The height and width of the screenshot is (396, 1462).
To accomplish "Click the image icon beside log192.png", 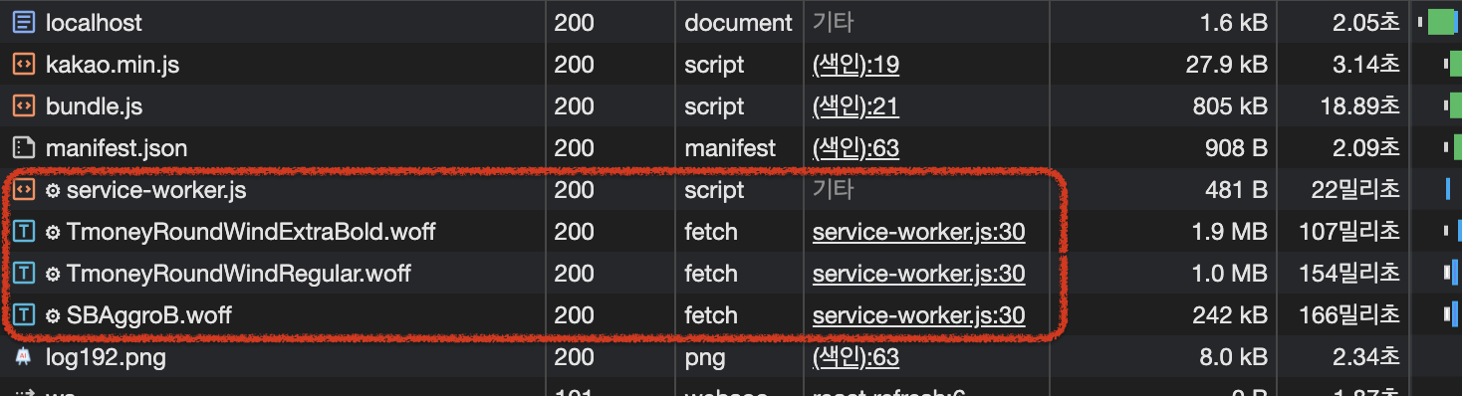I will pyautogui.click(x=23, y=357).
